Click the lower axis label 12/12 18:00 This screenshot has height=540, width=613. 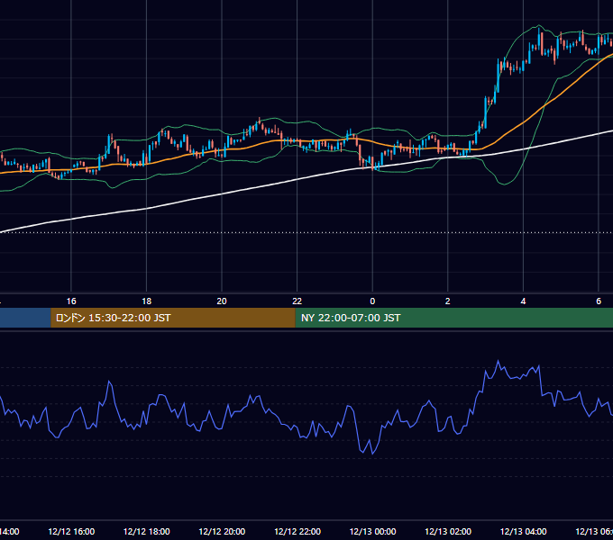147,531
